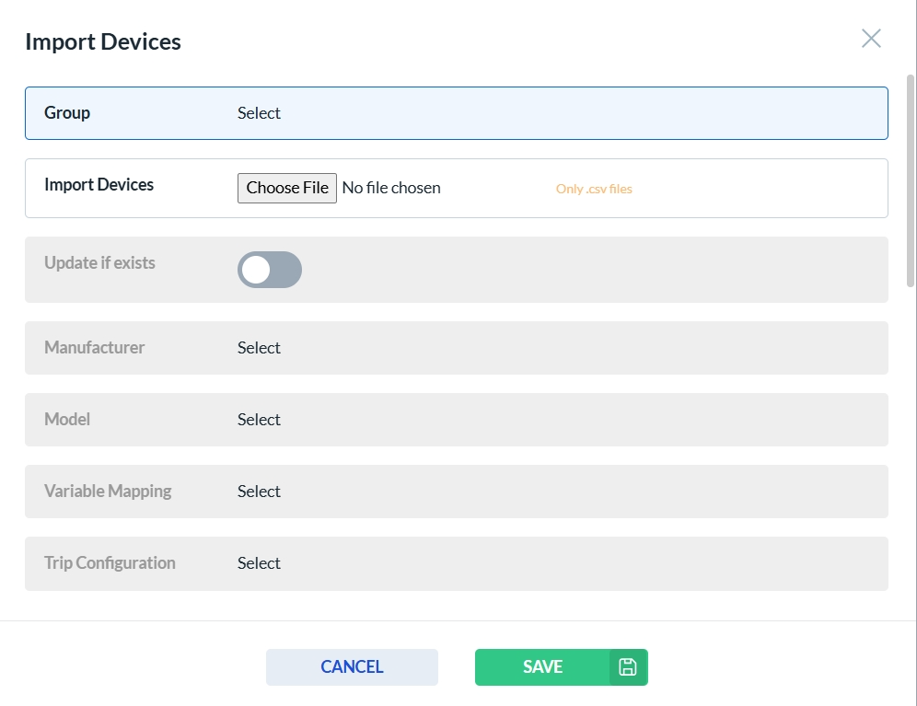Click the 'No file chosen' text
Image resolution: width=917 pixels, height=706 pixels.
click(391, 188)
